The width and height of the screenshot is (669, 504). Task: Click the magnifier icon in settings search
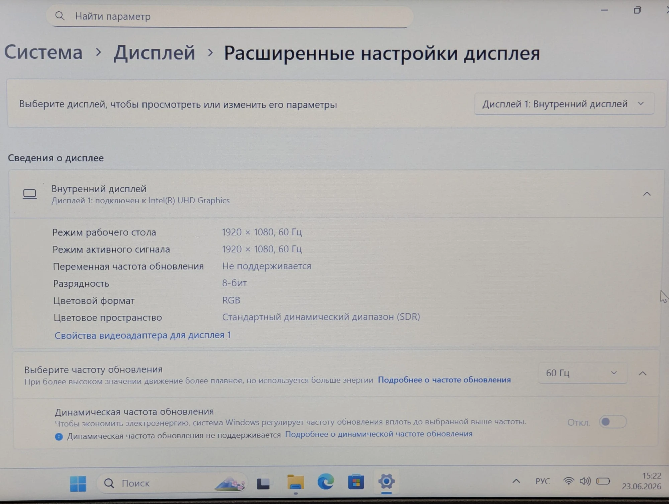coord(60,16)
